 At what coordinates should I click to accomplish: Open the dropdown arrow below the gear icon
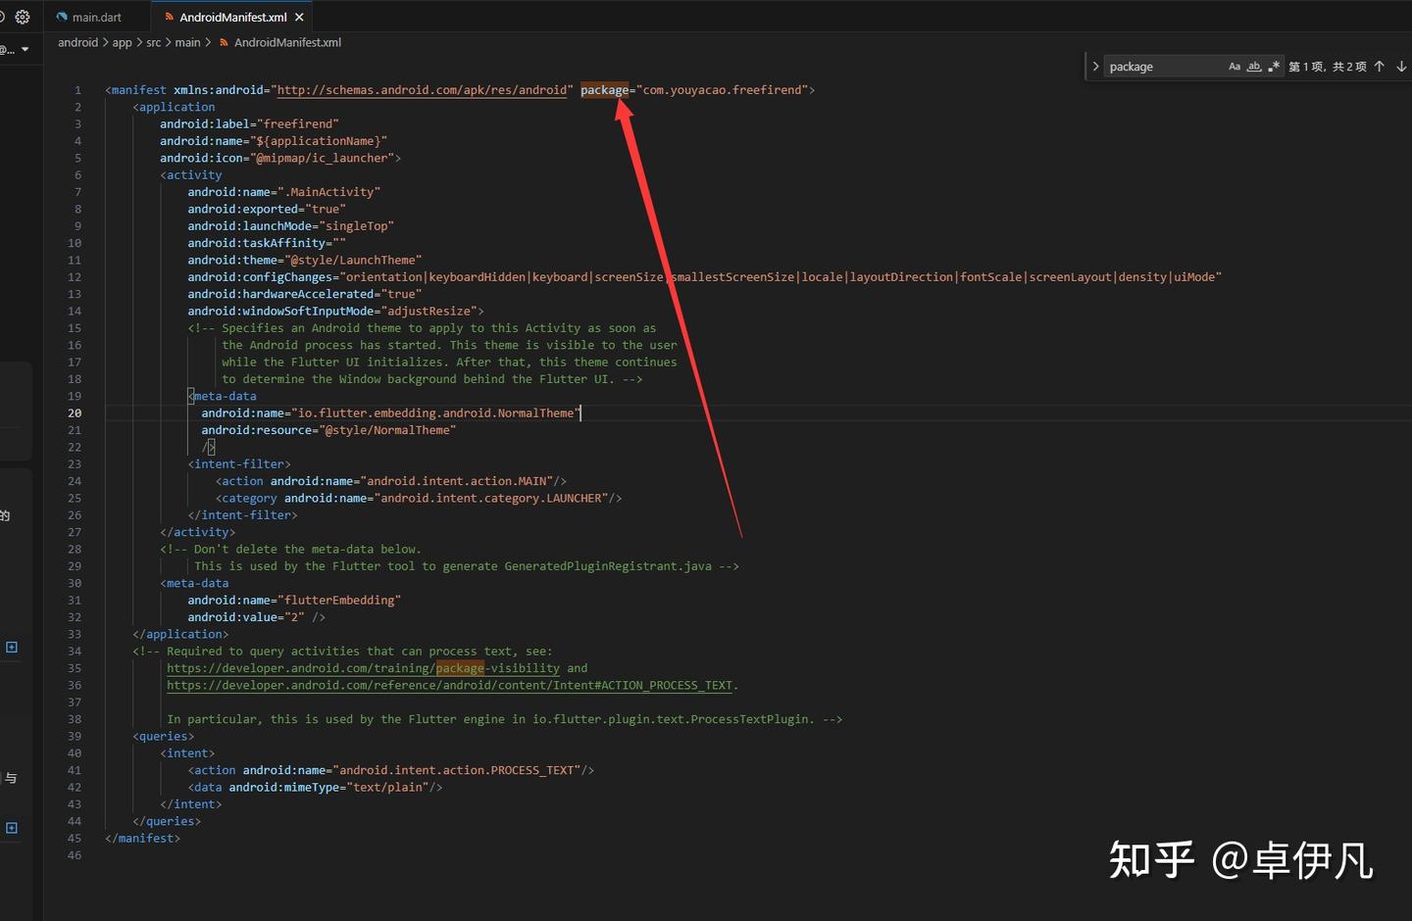coord(25,49)
